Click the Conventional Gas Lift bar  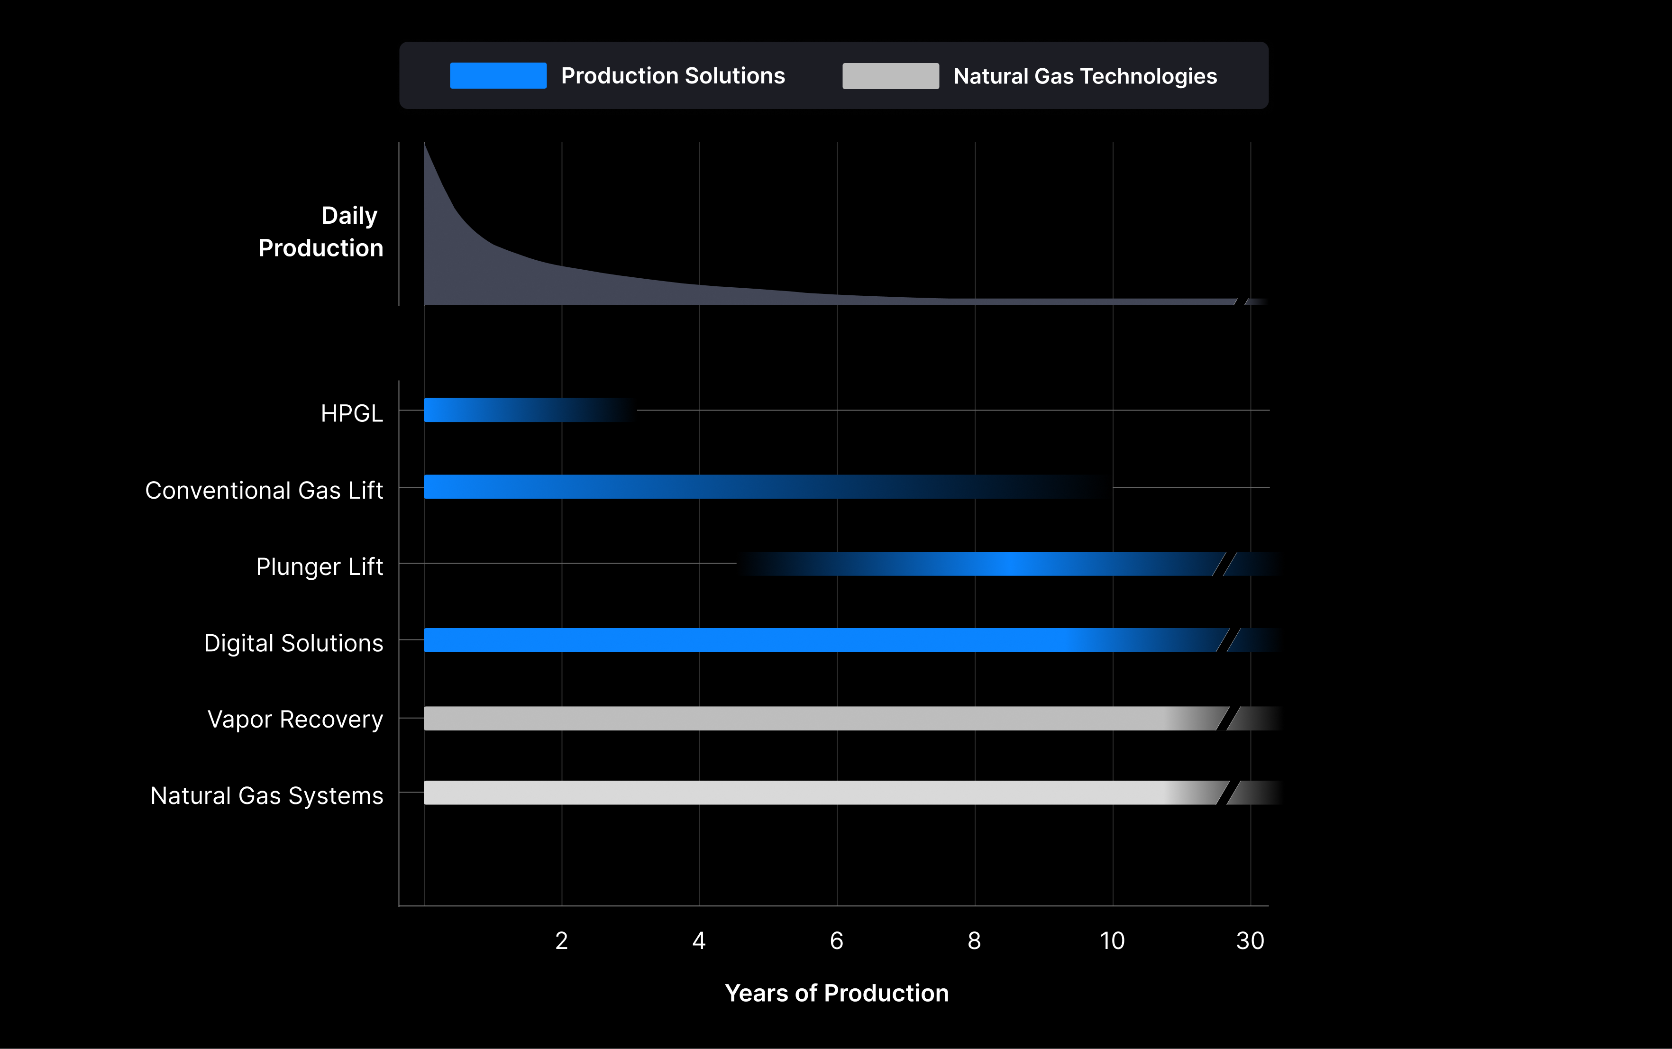click(694, 487)
